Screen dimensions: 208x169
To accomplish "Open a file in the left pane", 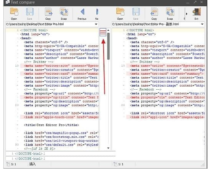I will pos(14,14).
